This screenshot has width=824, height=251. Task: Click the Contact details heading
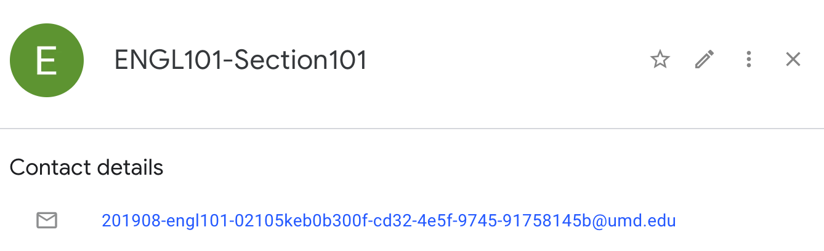tap(86, 167)
